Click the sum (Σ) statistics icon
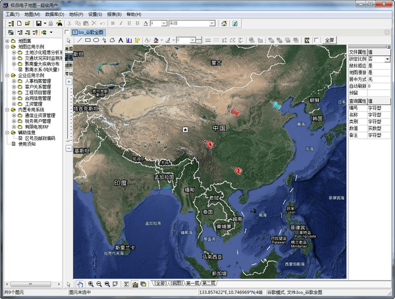 pyautogui.click(x=126, y=284)
